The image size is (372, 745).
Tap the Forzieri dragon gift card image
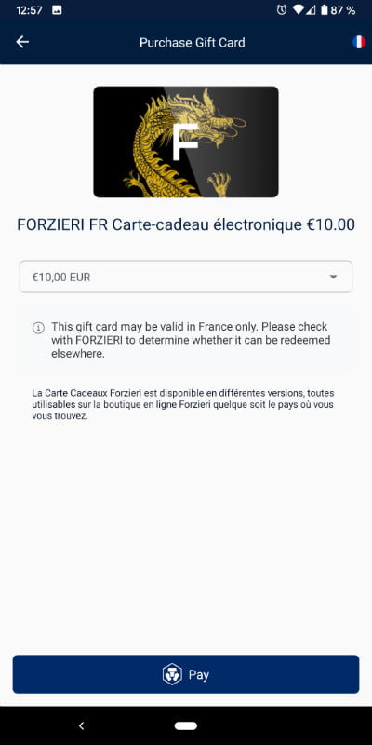click(x=186, y=142)
